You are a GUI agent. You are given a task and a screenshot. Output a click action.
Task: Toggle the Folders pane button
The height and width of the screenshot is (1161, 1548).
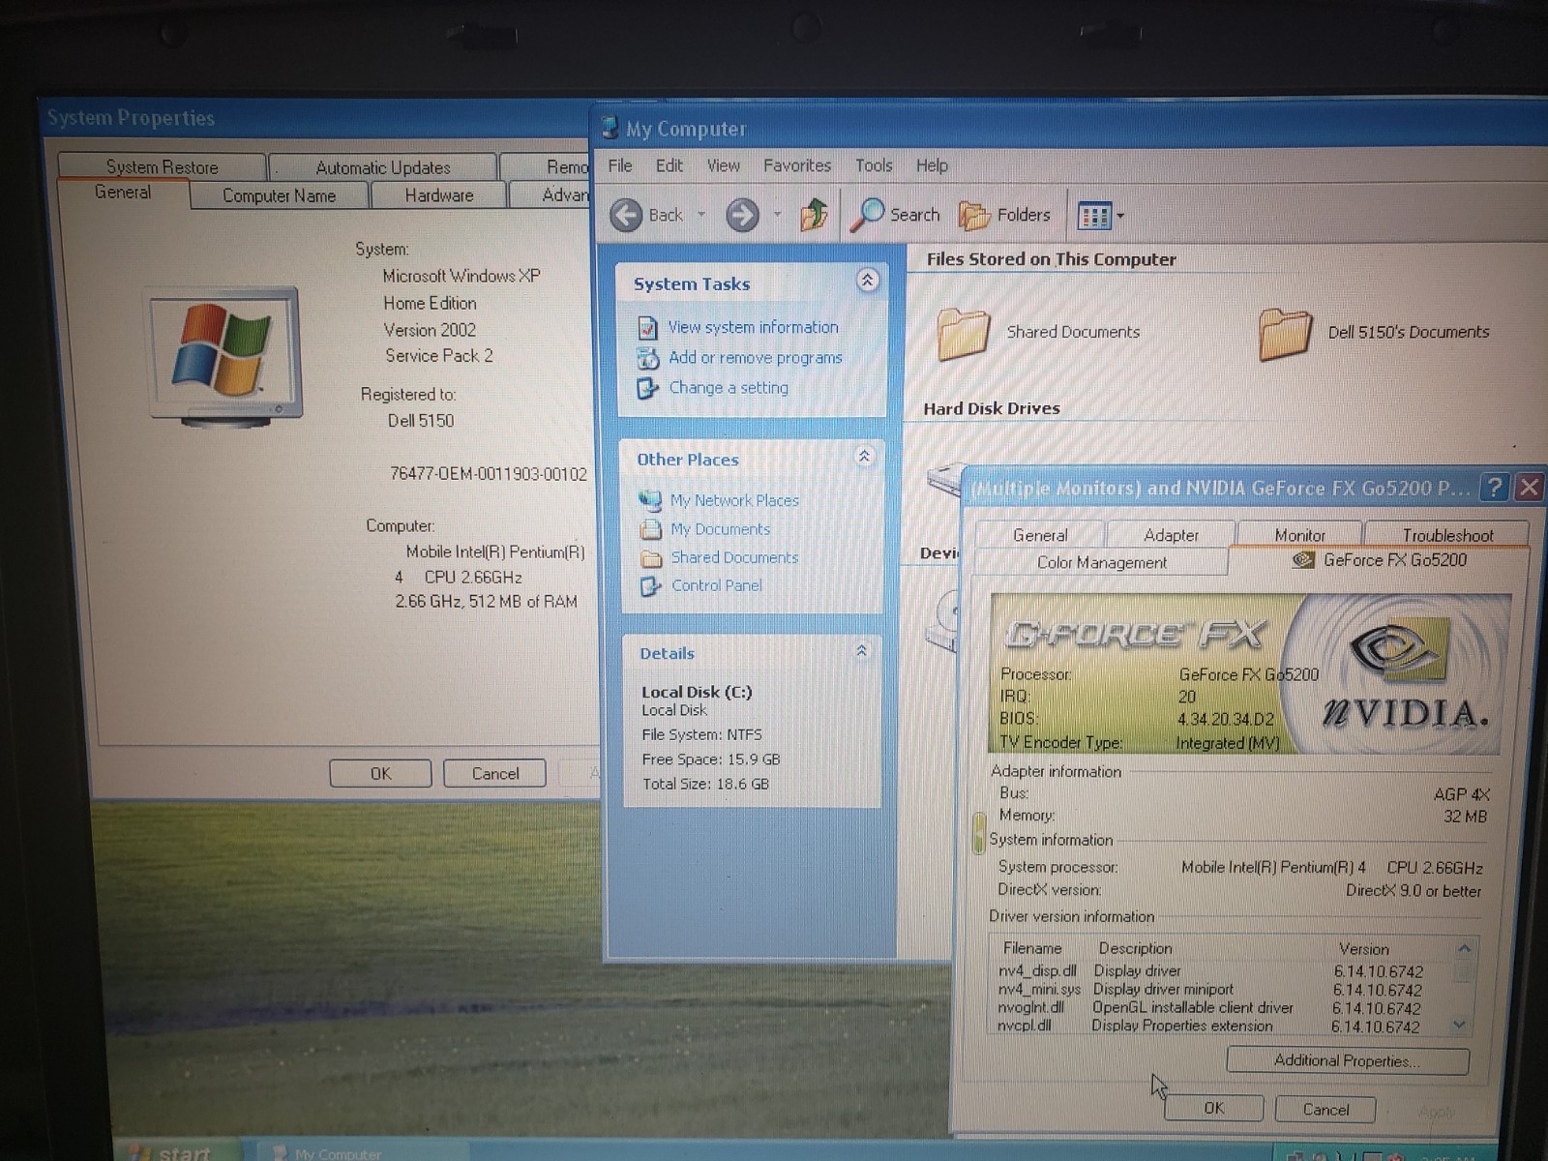pos(1004,215)
